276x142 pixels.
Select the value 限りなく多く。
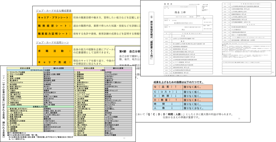tap(192, 100)
